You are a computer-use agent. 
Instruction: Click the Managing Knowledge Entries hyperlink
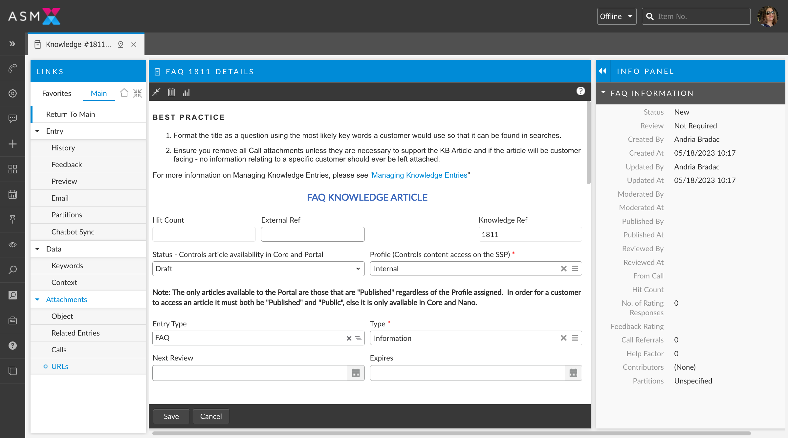(420, 175)
